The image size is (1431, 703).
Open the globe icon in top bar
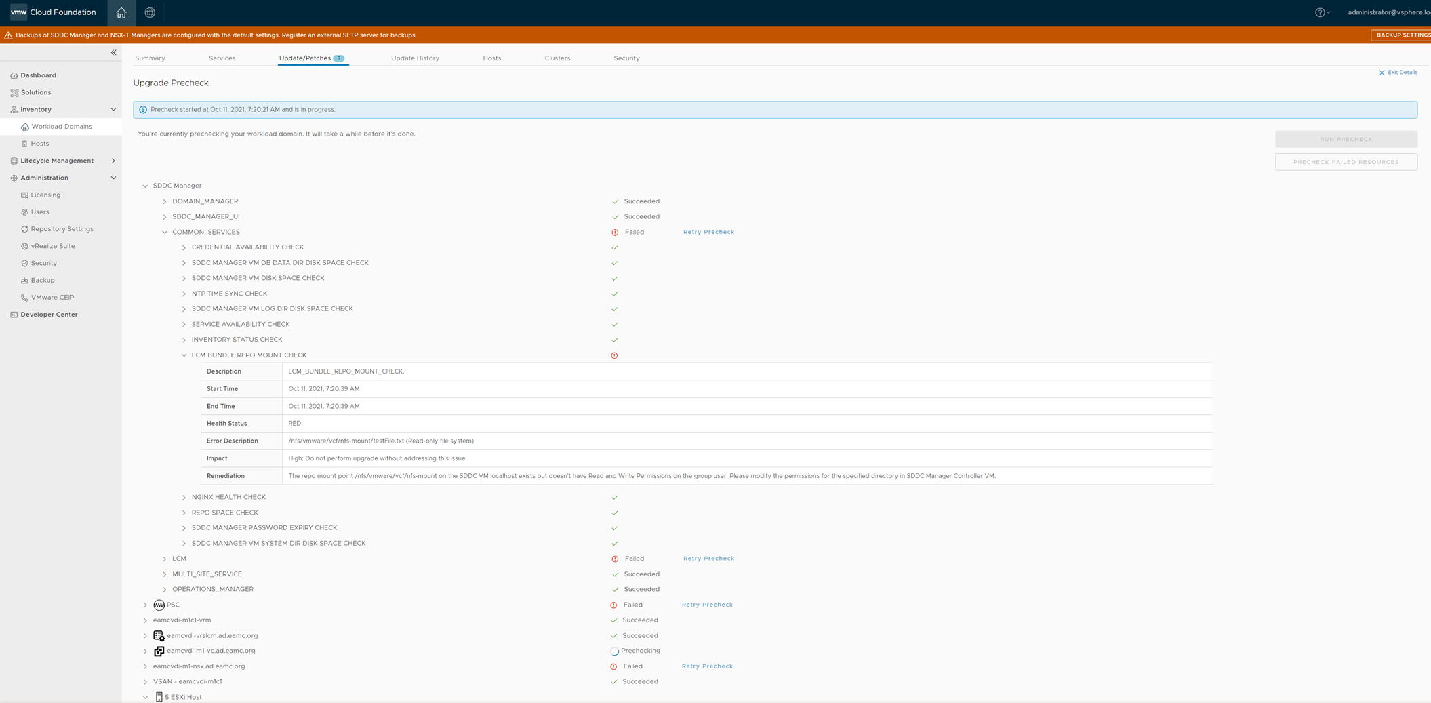[x=150, y=12]
